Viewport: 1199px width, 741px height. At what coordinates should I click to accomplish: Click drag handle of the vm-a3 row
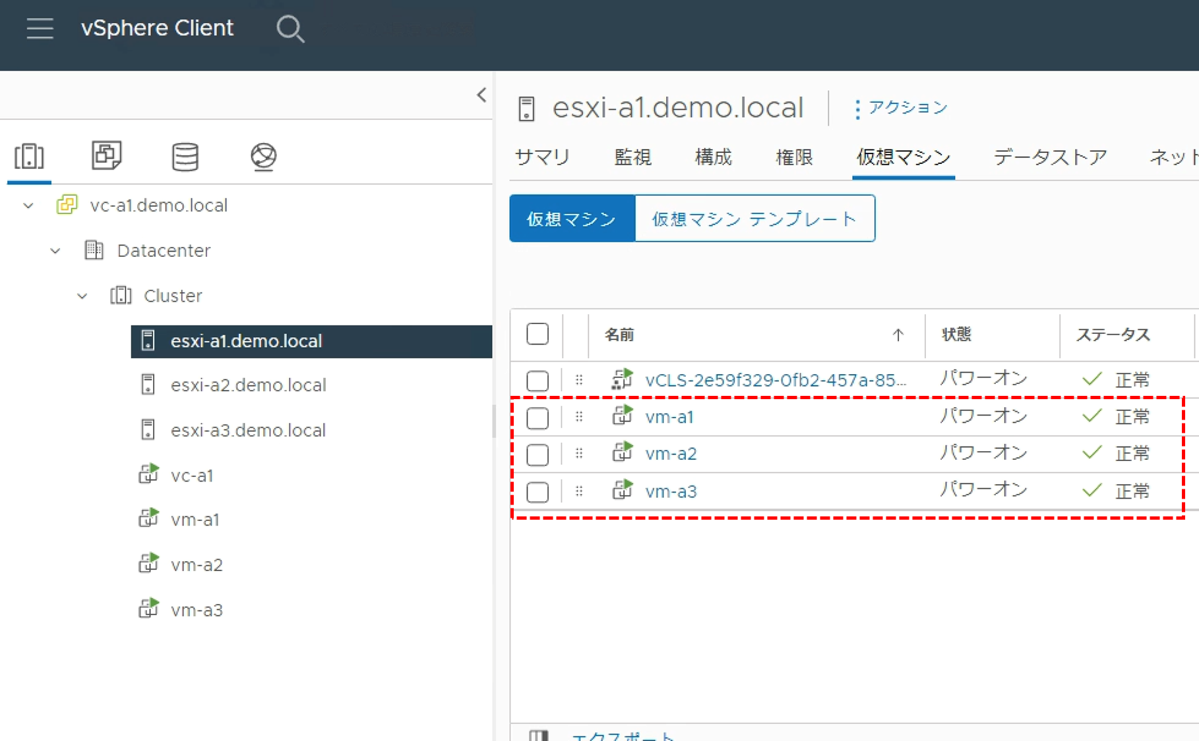(x=578, y=491)
